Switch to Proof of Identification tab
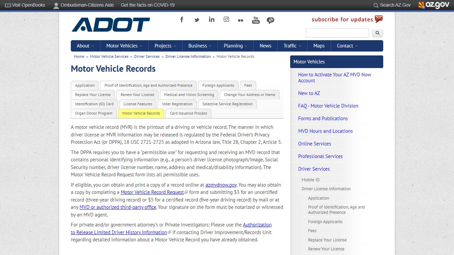 pos(148,85)
